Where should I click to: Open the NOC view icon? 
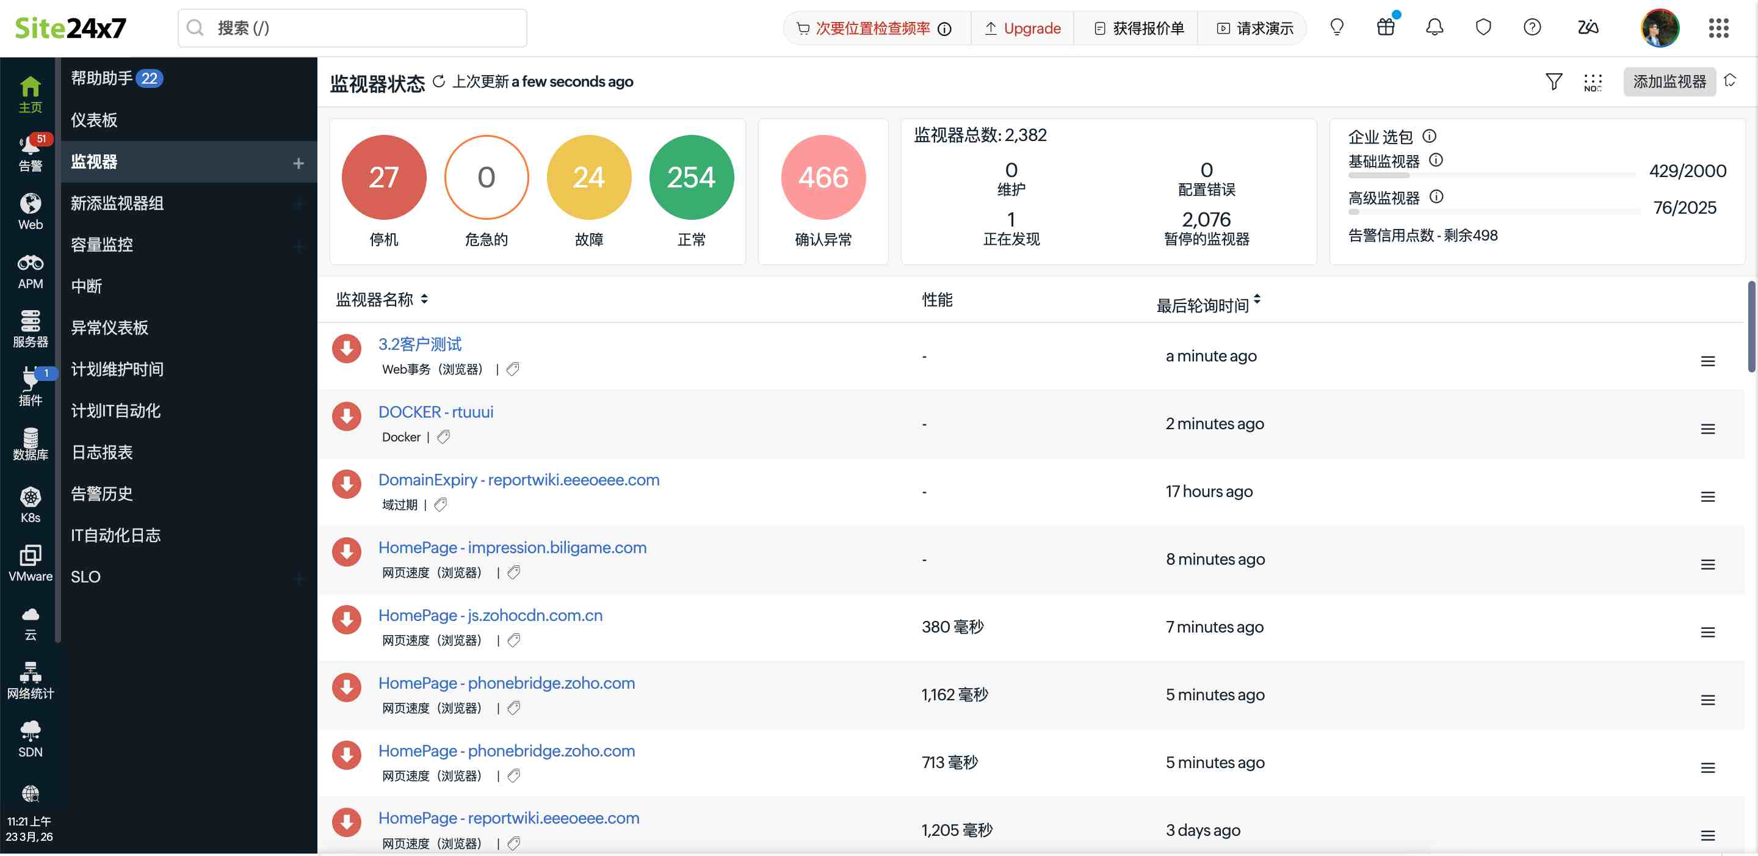[1594, 81]
